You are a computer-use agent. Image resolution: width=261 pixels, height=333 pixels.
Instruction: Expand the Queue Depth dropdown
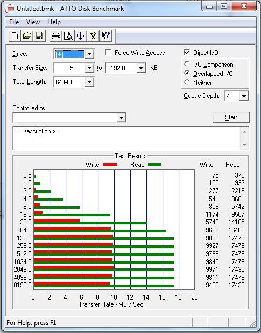pos(244,96)
